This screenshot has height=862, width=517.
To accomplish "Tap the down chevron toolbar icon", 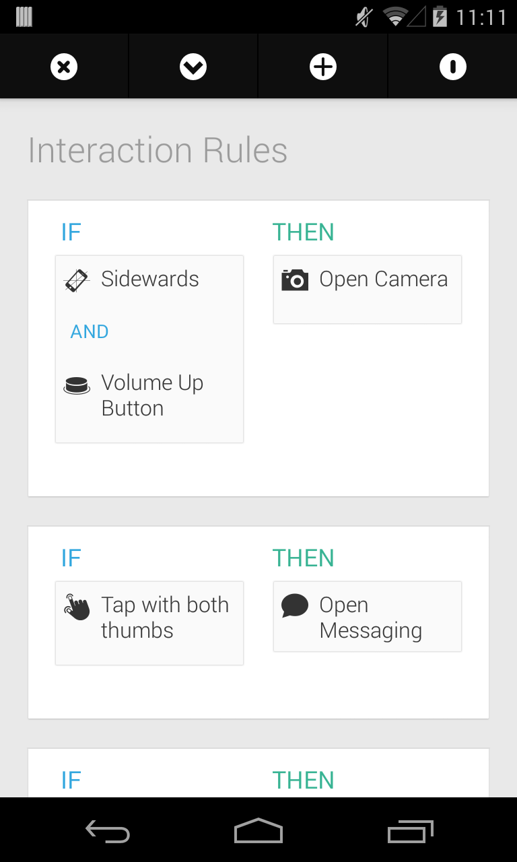I will [x=193, y=67].
